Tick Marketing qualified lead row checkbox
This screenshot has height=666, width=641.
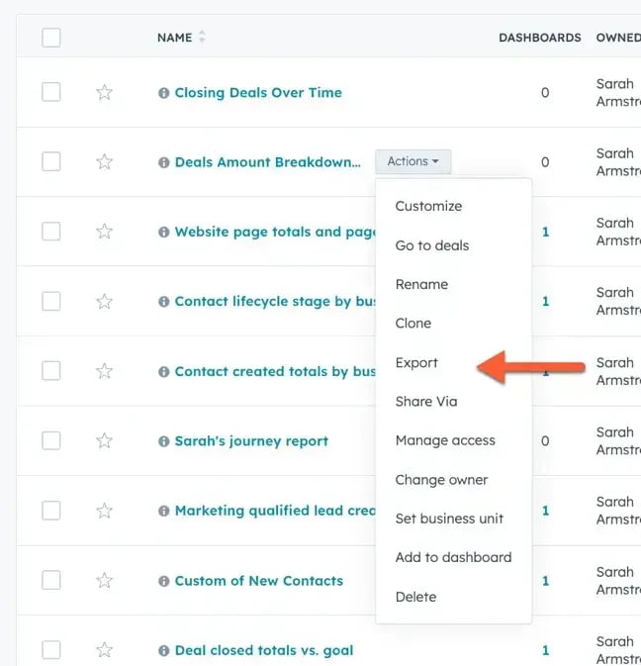50,511
